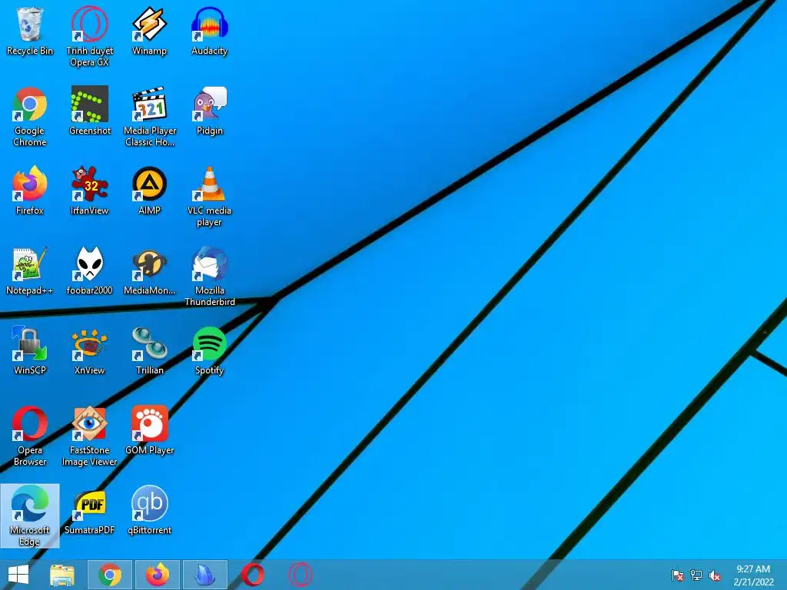The height and width of the screenshot is (590, 787).
Task: Select the XnView desktop shortcut
Action: click(x=89, y=350)
